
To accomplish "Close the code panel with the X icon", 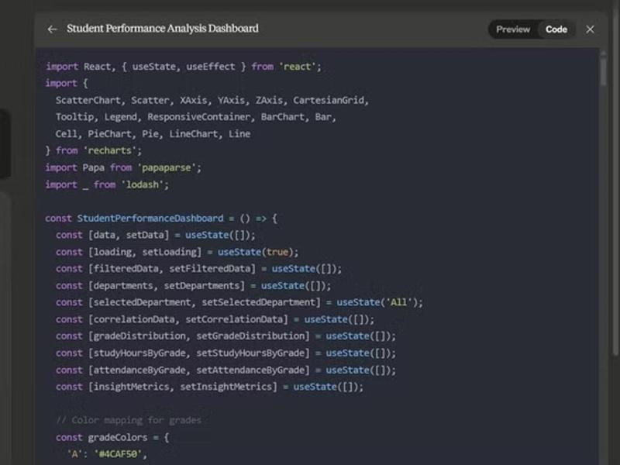I will pyautogui.click(x=590, y=29).
